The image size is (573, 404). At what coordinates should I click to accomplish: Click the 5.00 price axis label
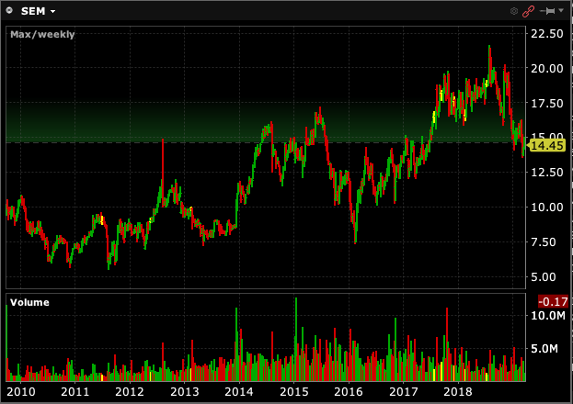[543, 277]
